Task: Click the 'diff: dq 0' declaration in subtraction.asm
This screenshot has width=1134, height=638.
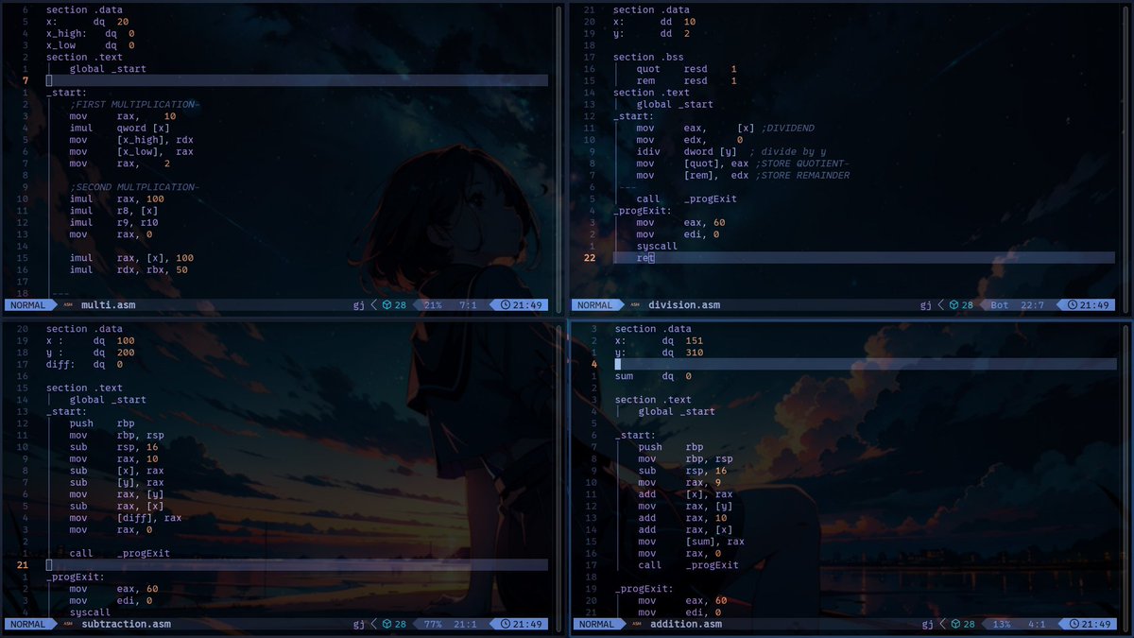Action: (84, 364)
